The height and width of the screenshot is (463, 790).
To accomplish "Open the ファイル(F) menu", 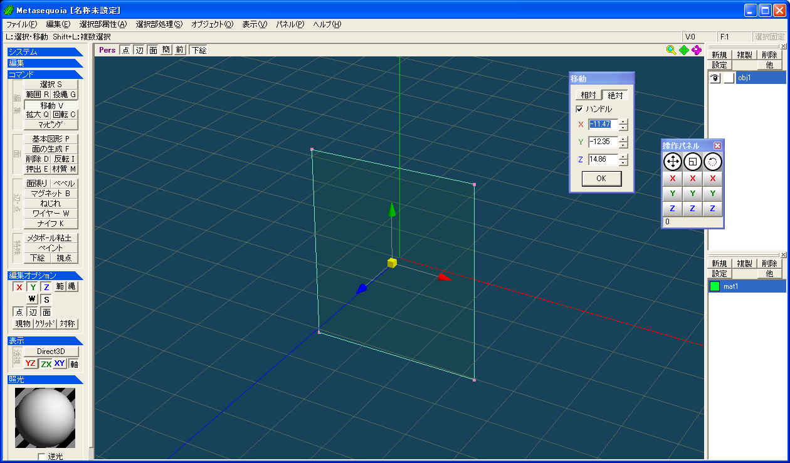I will point(21,24).
